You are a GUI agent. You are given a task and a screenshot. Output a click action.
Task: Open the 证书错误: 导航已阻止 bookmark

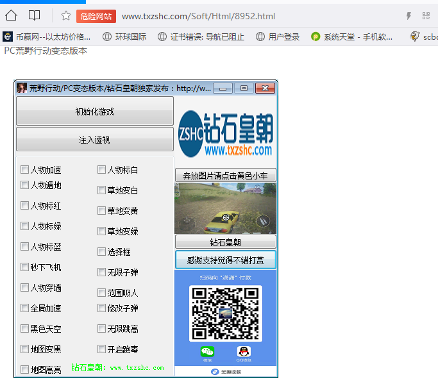201,37
